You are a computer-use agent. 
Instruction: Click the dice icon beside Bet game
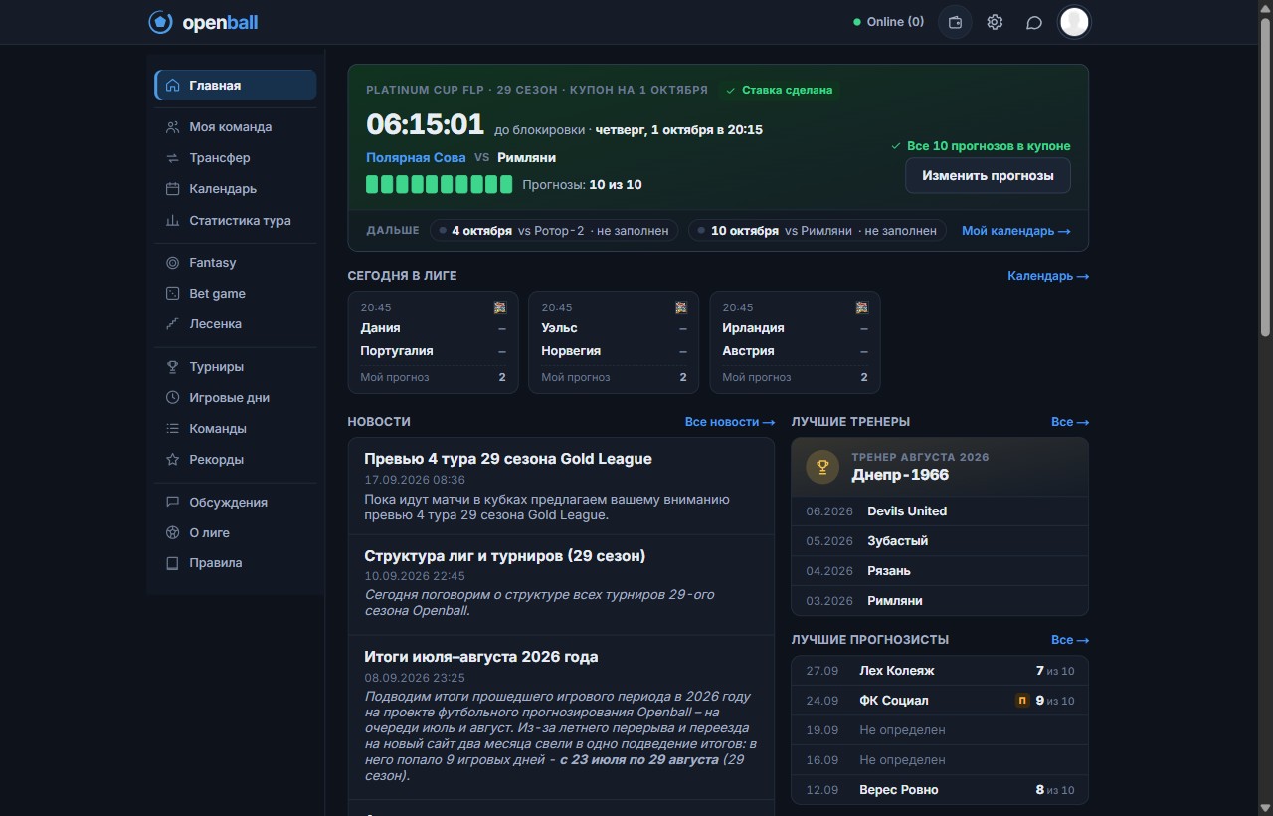tap(173, 294)
